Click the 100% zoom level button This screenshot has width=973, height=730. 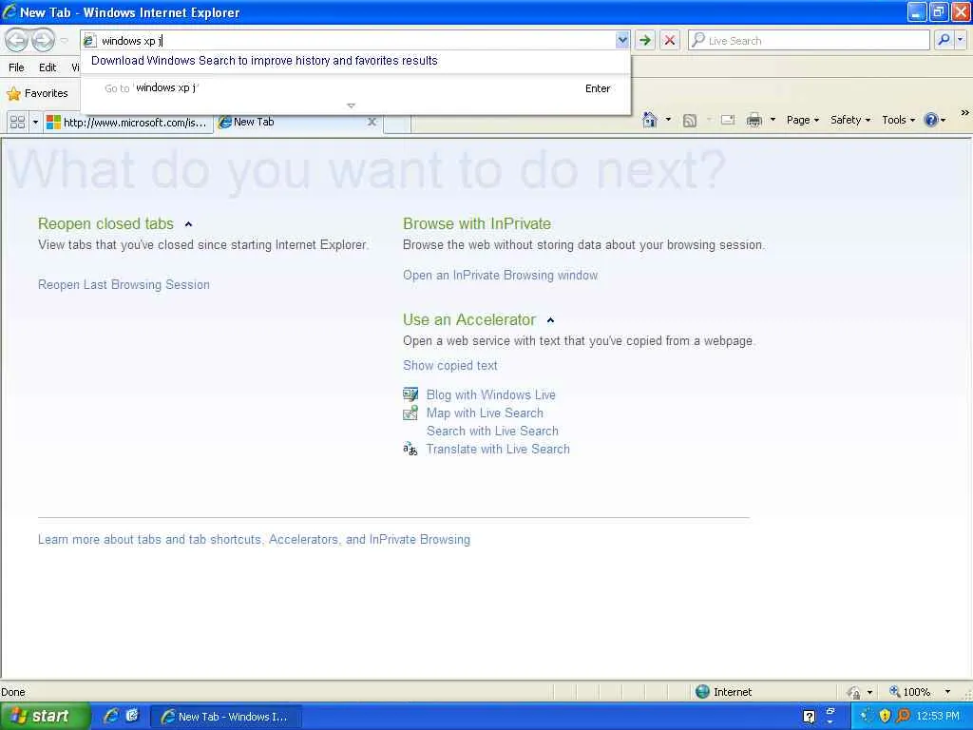coord(909,692)
